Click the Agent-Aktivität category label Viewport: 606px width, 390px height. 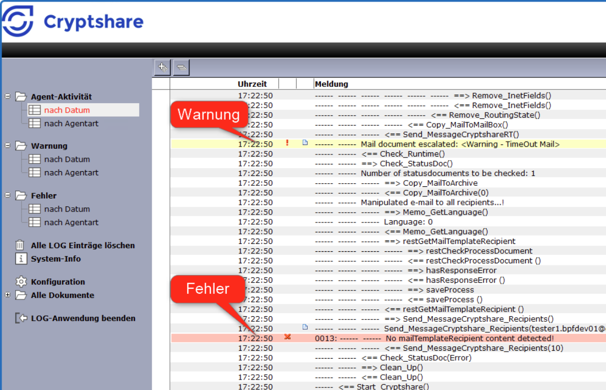61,97
